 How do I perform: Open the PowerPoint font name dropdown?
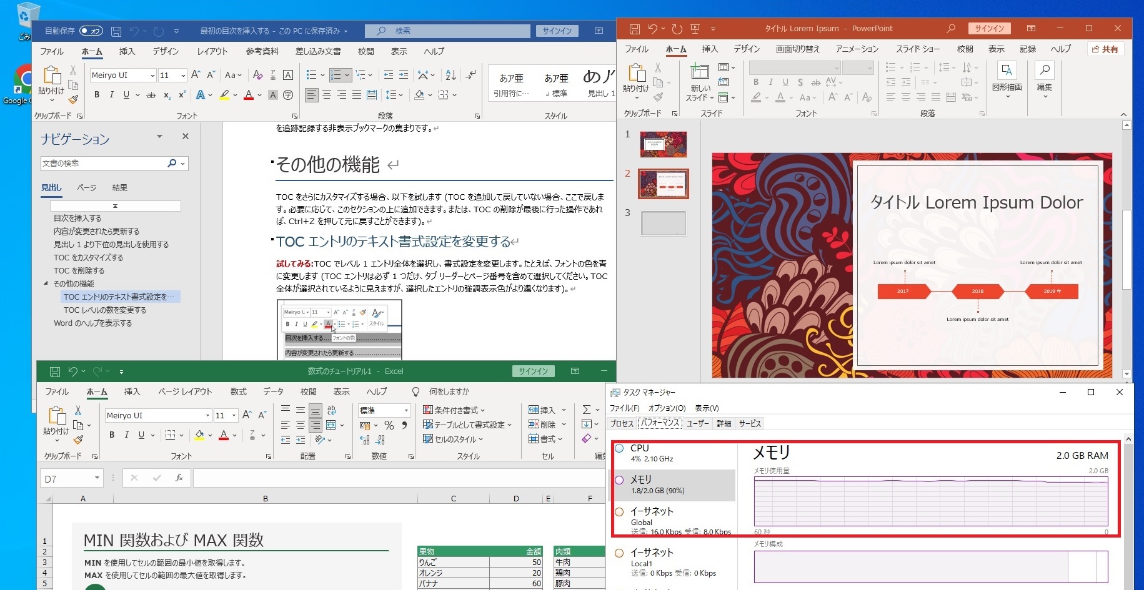pos(837,68)
